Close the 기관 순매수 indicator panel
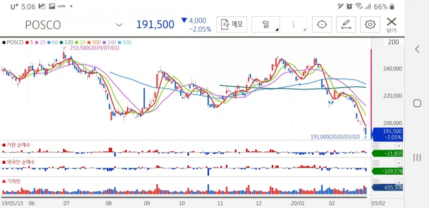429x208 pixels. pos(399,146)
